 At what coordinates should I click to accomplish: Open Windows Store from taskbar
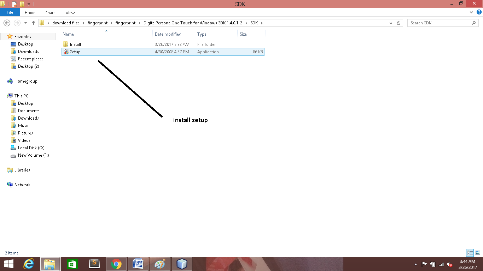(x=72, y=264)
